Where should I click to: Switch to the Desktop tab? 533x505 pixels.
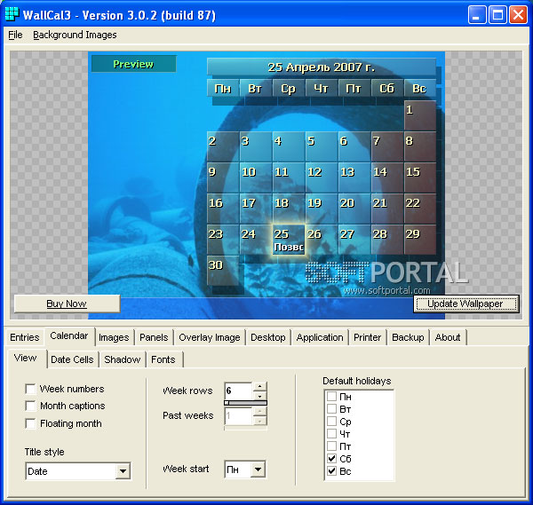(x=268, y=337)
